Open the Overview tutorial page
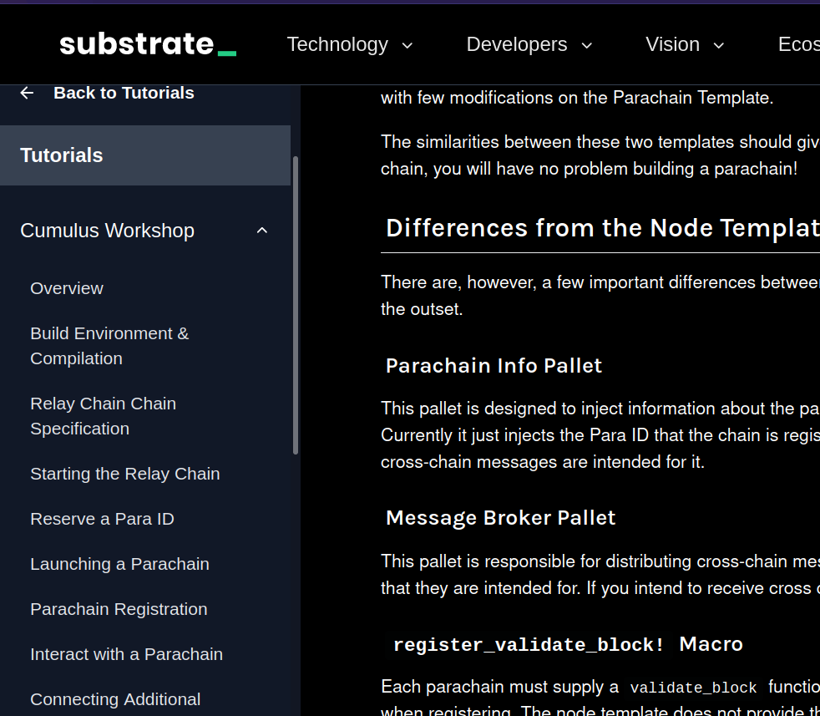 pyautogui.click(x=67, y=287)
